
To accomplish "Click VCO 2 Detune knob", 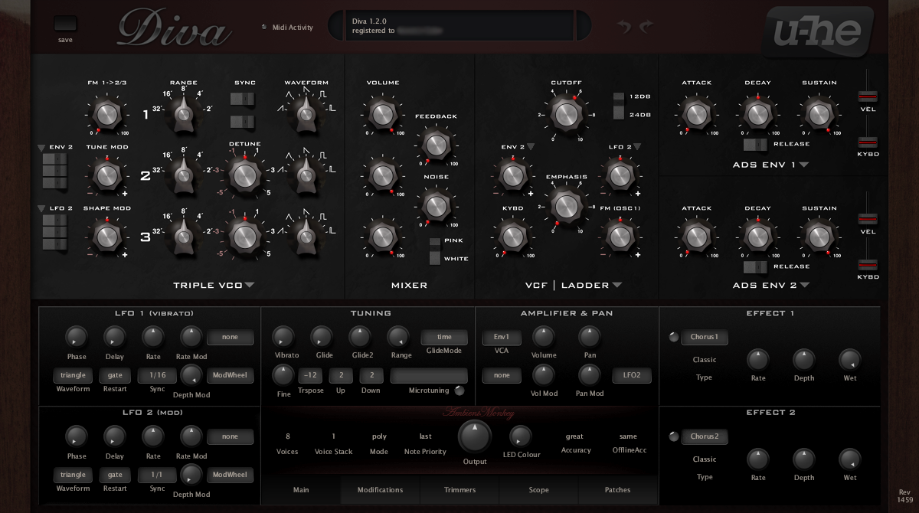I will pyautogui.click(x=244, y=175).
